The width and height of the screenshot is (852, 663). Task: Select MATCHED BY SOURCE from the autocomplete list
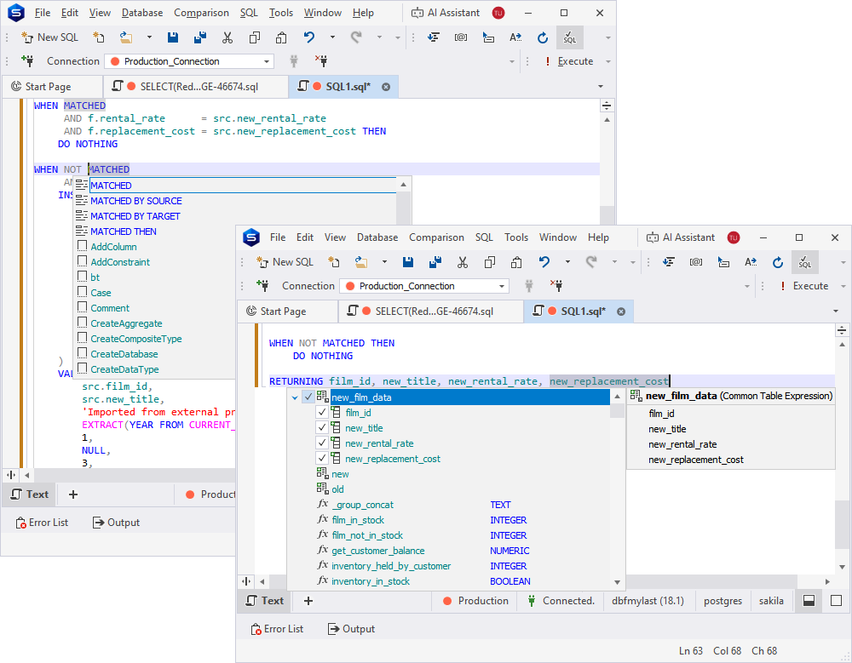coord(135,201)
